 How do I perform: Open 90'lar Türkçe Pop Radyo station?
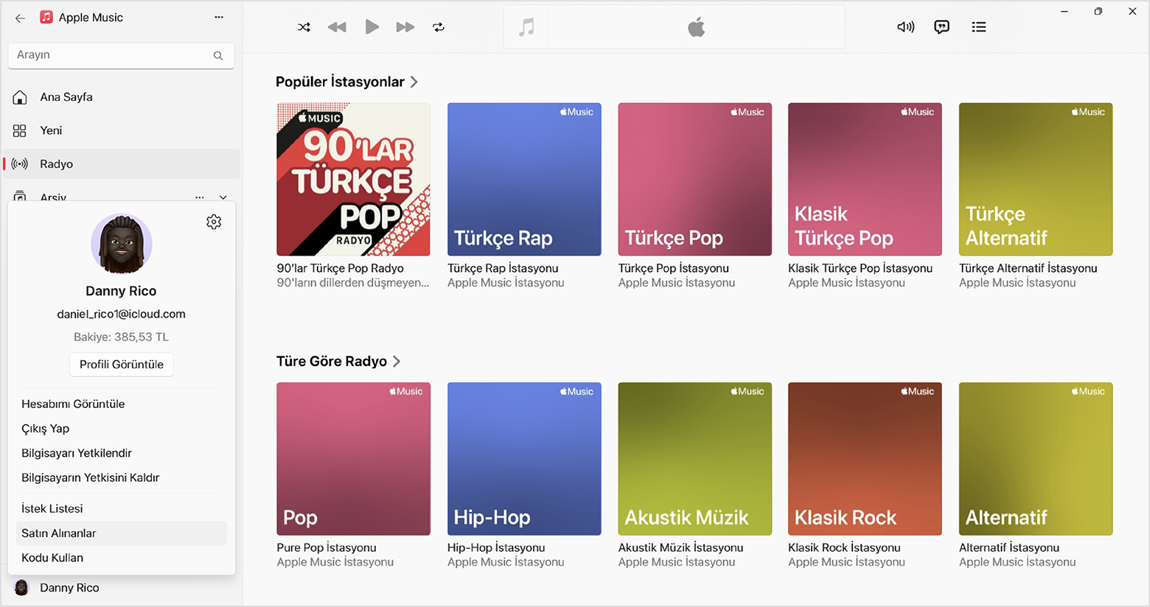(353, 179)
